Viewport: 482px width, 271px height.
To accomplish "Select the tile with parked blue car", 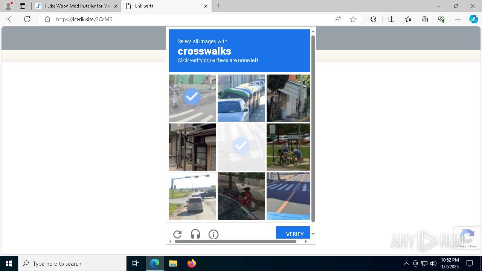I will pyautogui.click(x=241, y=98).
